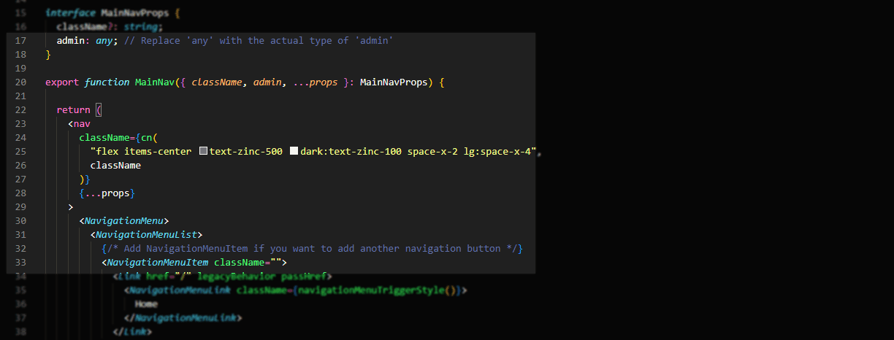Click the export keyword on line 20
The width and height of the screenshot is (894, 340).
(62, 82)
